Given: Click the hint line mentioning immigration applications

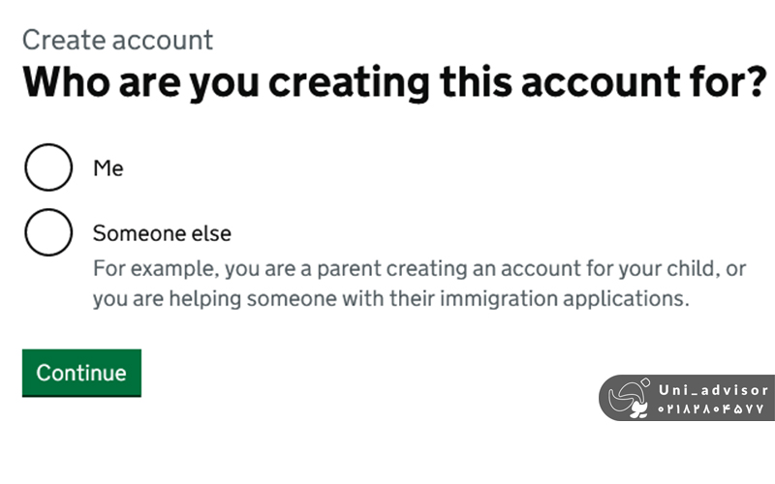Looking at the screenshot, I should point(390,298).
